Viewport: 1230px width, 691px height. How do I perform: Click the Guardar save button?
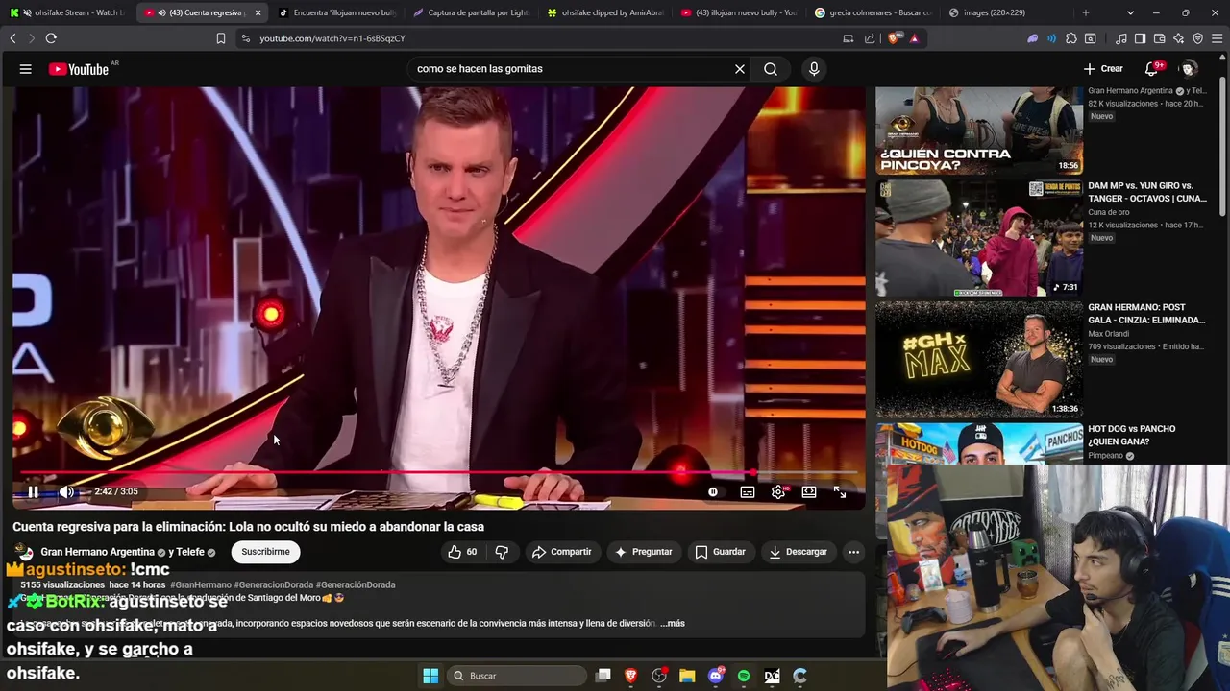pos(720,552)
